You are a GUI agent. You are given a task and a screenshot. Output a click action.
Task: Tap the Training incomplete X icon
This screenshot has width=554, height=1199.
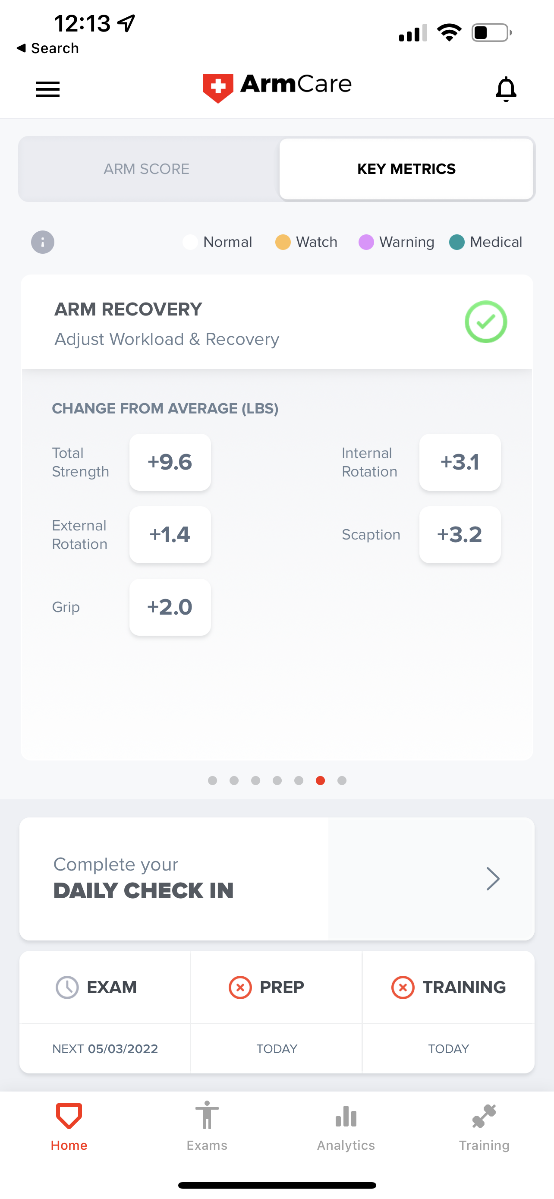pos(403,987)
